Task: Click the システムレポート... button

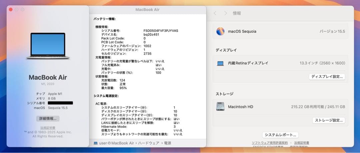Action: [280, 135]
